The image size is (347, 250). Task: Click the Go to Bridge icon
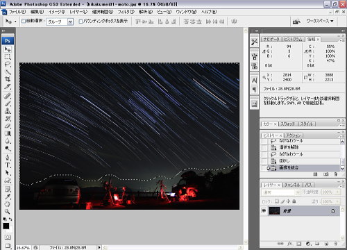point(296,22)
